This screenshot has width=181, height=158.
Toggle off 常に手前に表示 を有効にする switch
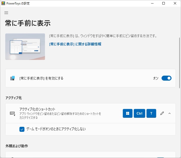click(167, 78)
